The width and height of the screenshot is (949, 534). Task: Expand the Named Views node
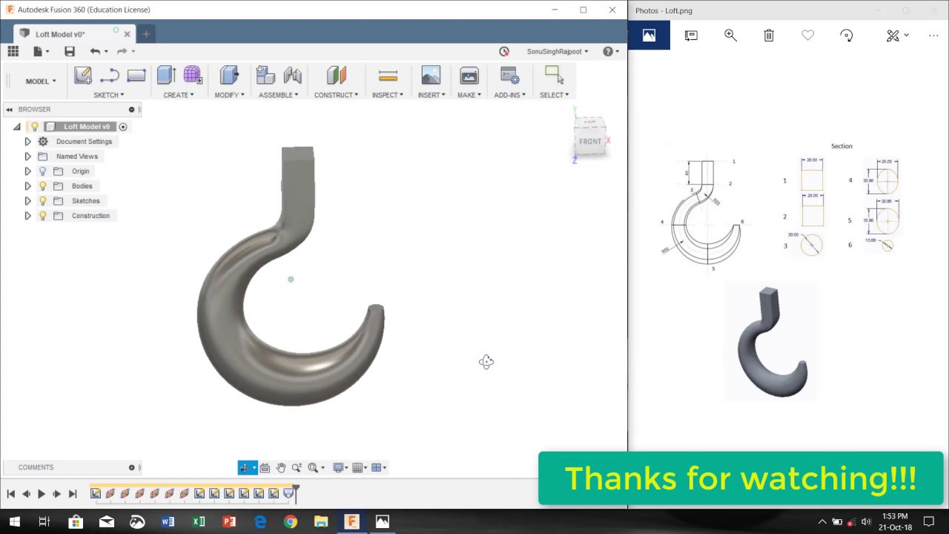pos(27,156)
